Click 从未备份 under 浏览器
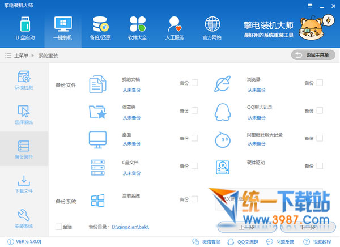The image size is (340, 247). pos(257,90)
